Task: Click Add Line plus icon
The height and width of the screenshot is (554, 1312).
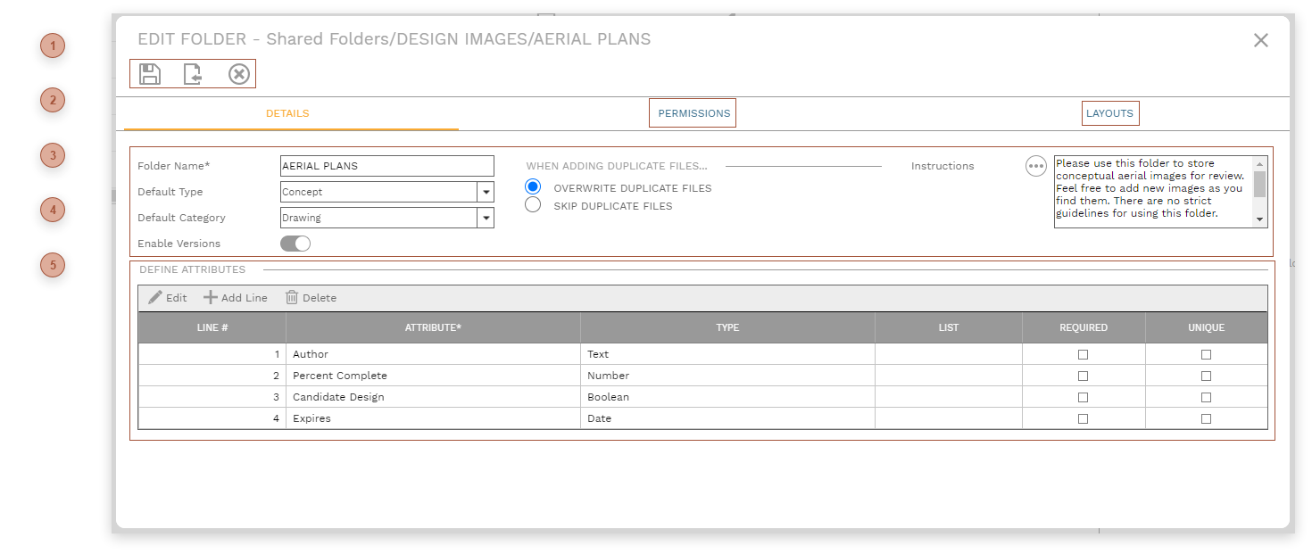Action: (x=210, y=297)
